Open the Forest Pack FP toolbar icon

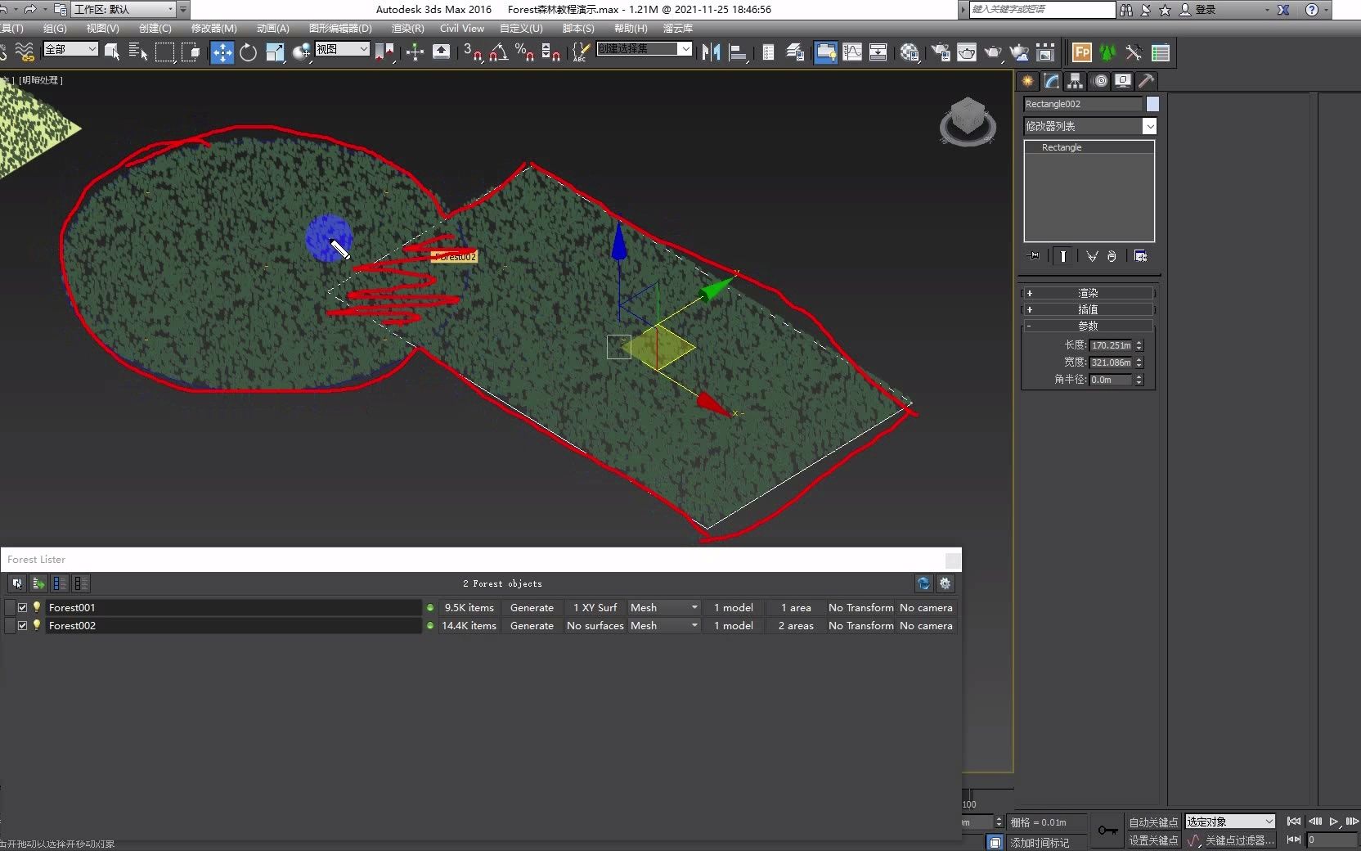[1081, 53]
